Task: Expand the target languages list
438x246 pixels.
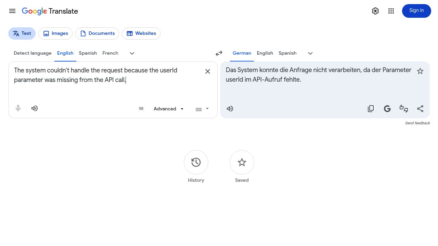Action: [x=310, y=53]
